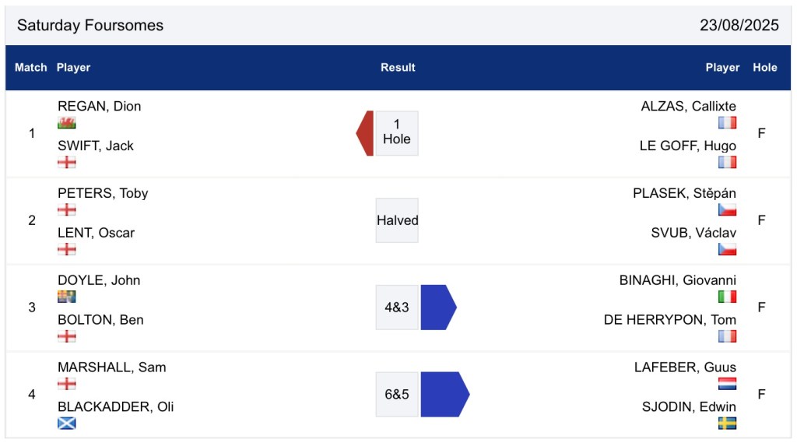Click the flag under DOYLE, John
The width and height of the screenshot is (797, 443).
pos(67,297)
